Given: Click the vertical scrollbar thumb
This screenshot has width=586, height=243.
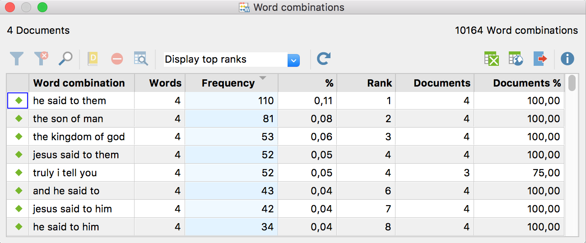Looking at the screenshot, I should [x=572, y=83].
